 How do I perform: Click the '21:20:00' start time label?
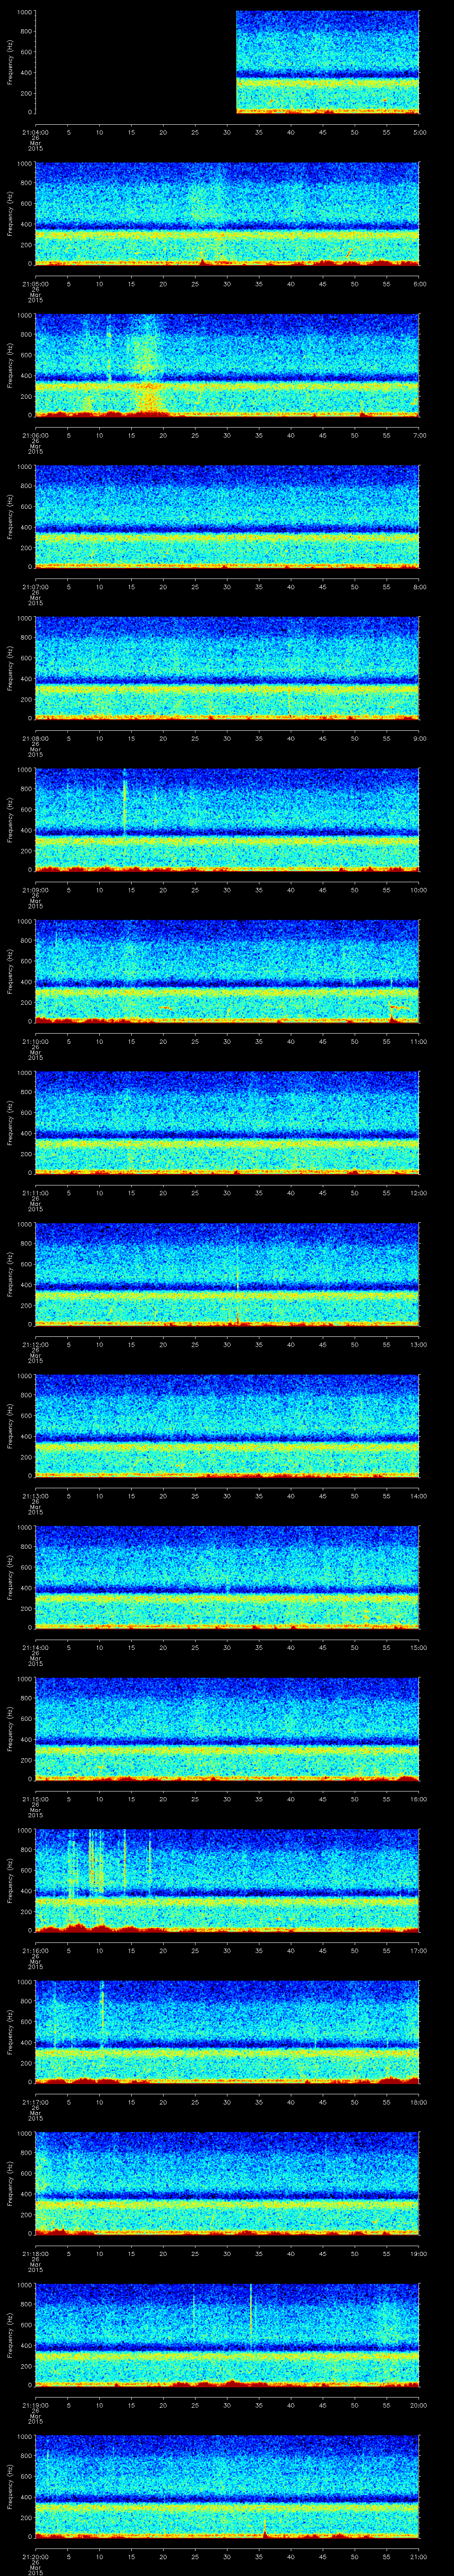35,2556
